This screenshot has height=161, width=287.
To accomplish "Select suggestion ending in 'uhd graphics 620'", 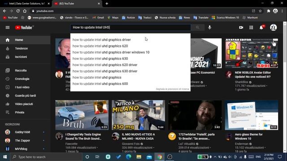I will (x=130, y=46).
